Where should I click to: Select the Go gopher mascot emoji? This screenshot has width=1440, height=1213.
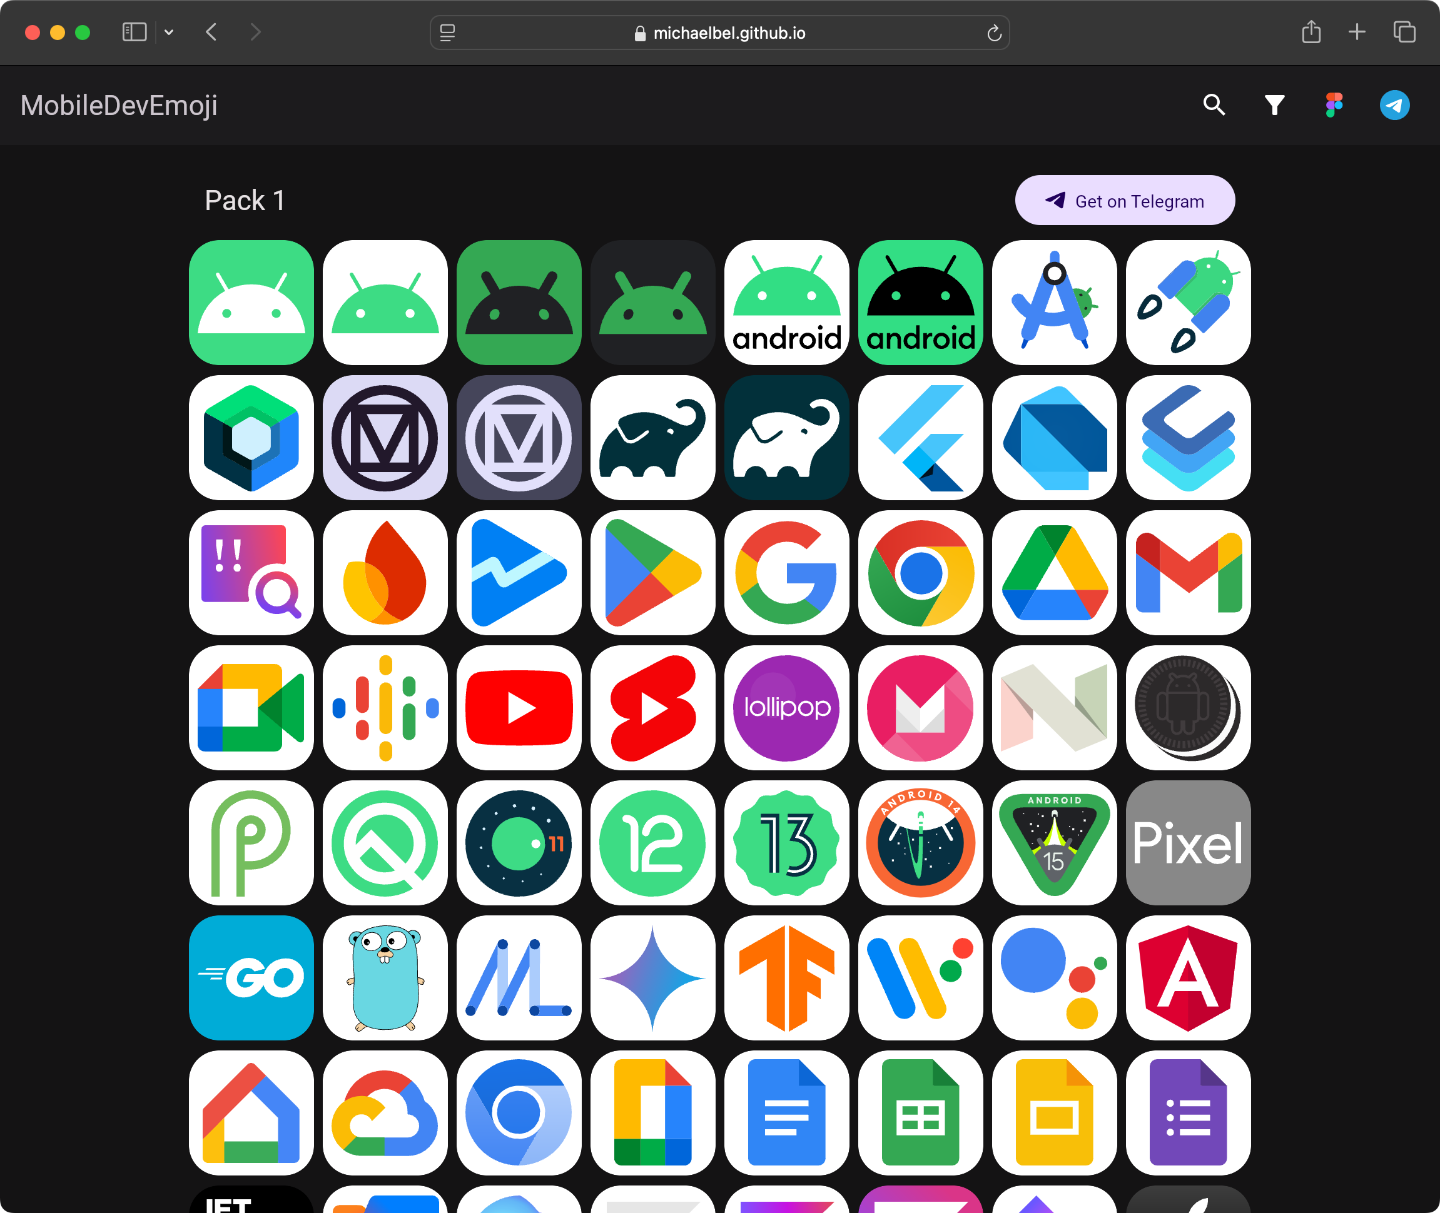click(385, 978)
